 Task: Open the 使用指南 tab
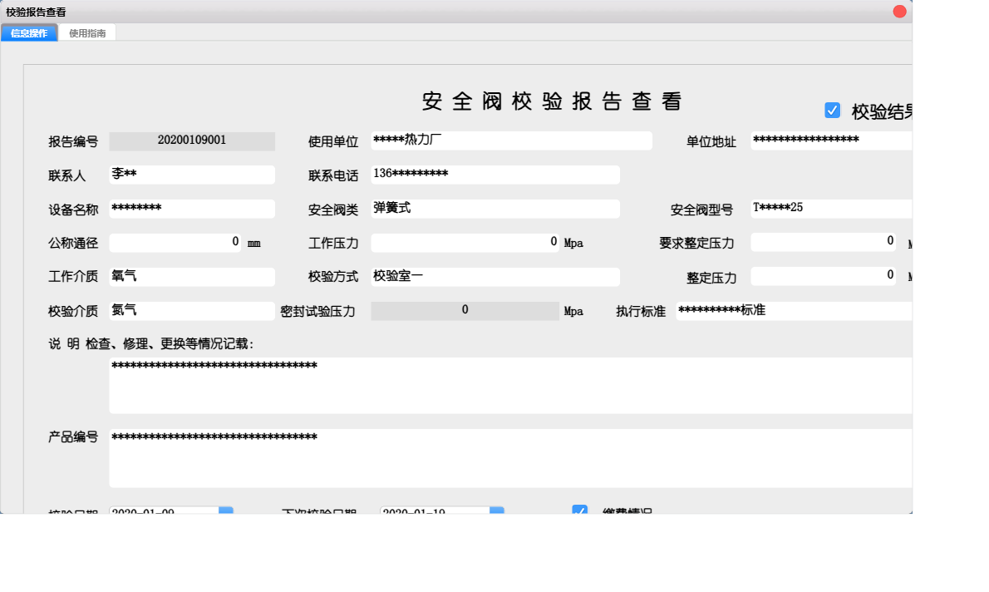(x=86, y=32)
